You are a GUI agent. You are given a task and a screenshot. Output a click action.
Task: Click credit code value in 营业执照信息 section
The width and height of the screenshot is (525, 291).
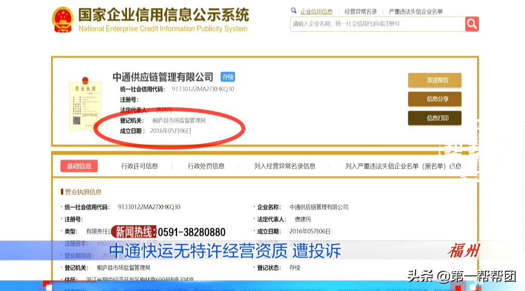click(149, 207)
